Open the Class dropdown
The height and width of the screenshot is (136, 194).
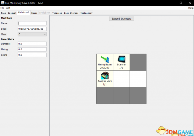[32, 34]
